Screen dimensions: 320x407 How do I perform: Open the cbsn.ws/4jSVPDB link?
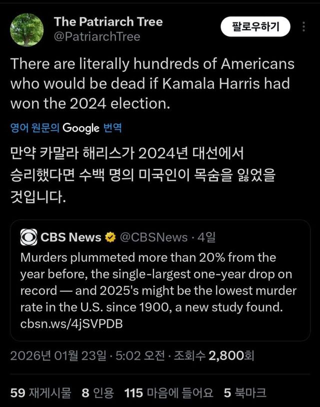coord(71,324)
